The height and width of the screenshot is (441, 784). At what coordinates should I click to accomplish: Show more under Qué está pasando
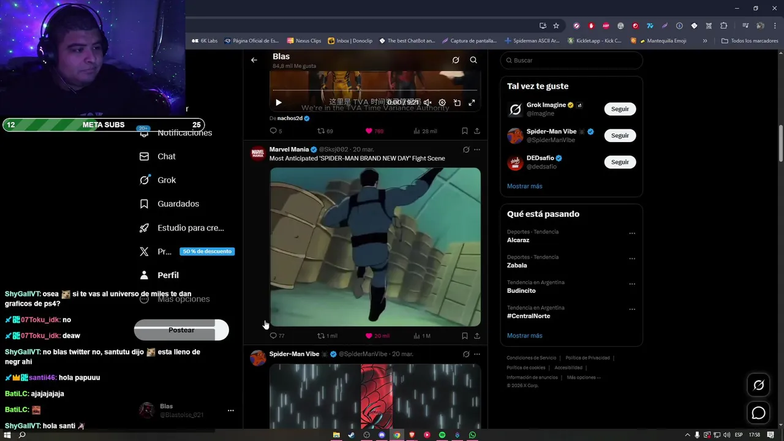(x=524, y=336)
